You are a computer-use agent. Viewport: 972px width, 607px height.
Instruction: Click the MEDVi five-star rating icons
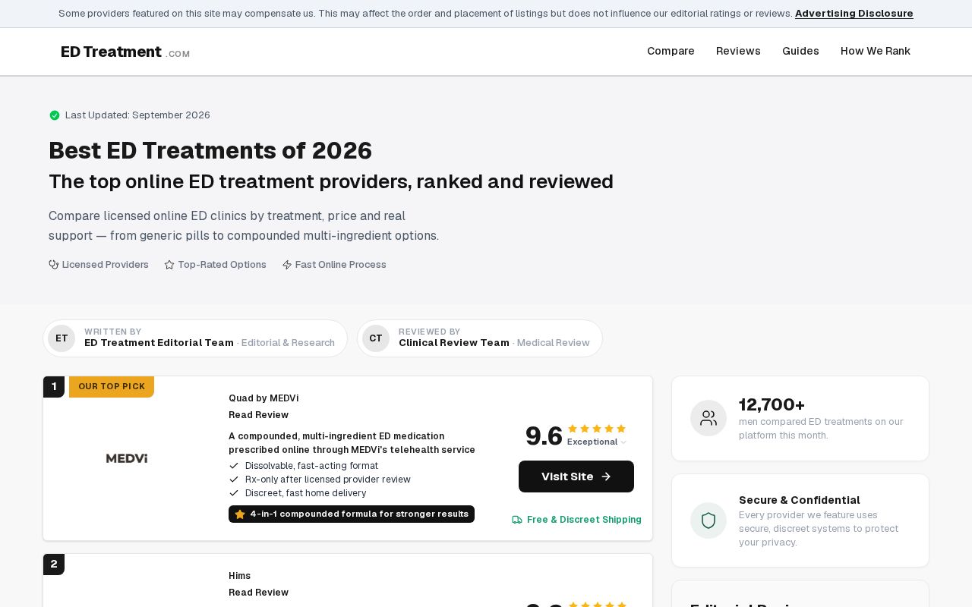point(597,429)
